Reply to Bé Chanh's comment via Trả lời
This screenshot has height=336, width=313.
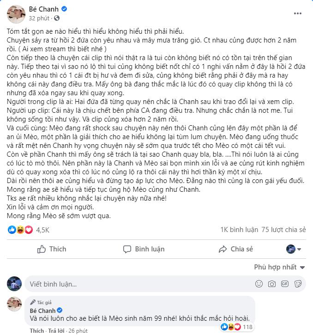pos(56,331)
